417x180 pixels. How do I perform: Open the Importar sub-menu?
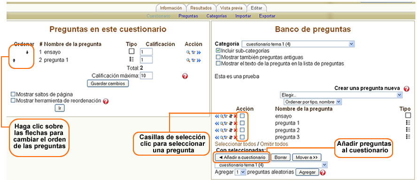point(243,16)
